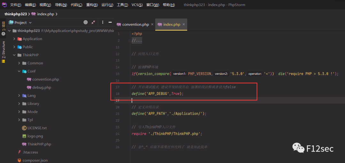Click line number 18 in the gutter
Image resolution: width=345 pixels, height=163 pixels.
pyautogui.click(x=118, y=94)
